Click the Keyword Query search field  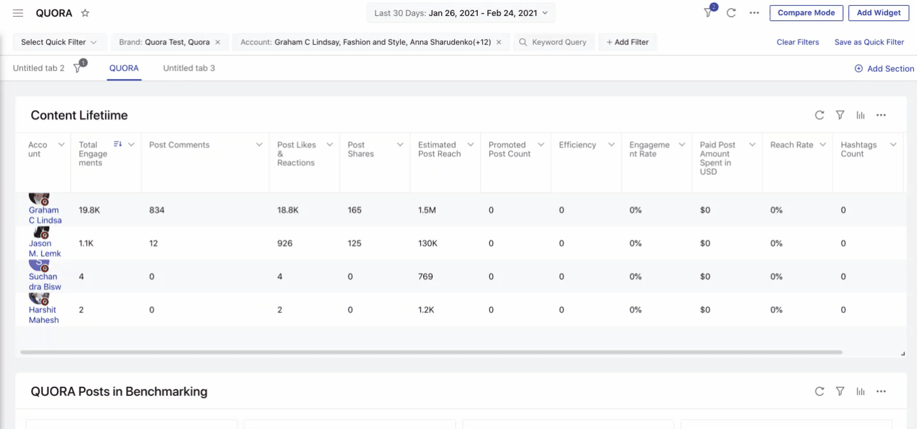click(554, 42)
